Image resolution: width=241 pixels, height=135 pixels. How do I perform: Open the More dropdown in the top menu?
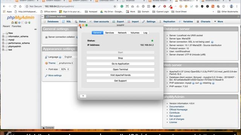click(218, 22)
